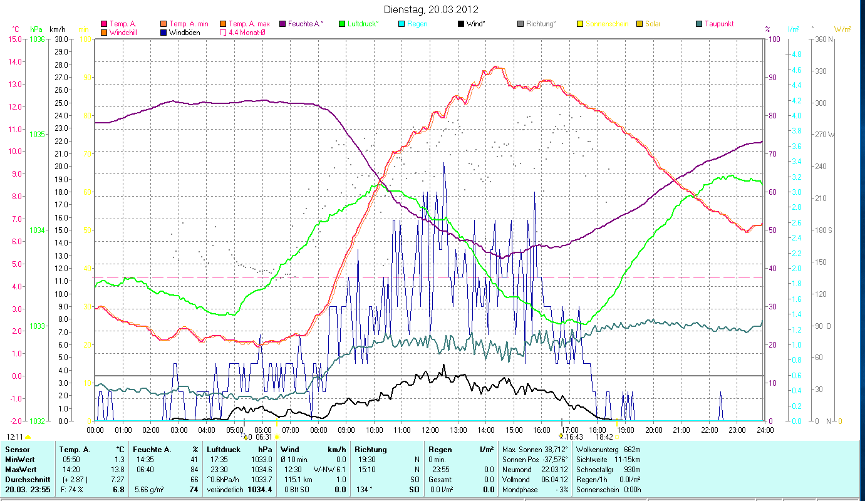Click the Mondphase -3% entry

pos(534,489)
